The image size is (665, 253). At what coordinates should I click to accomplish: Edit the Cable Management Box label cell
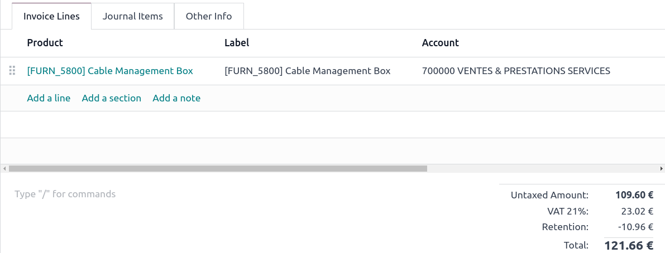(x=307, y=71)
